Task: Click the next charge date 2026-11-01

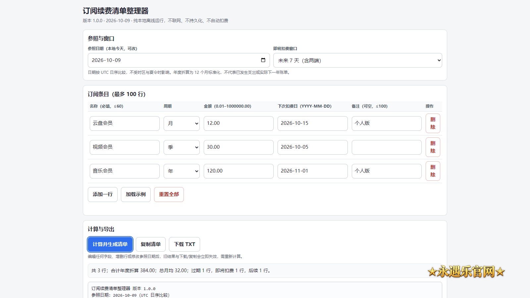Action: tap(313, 171)
